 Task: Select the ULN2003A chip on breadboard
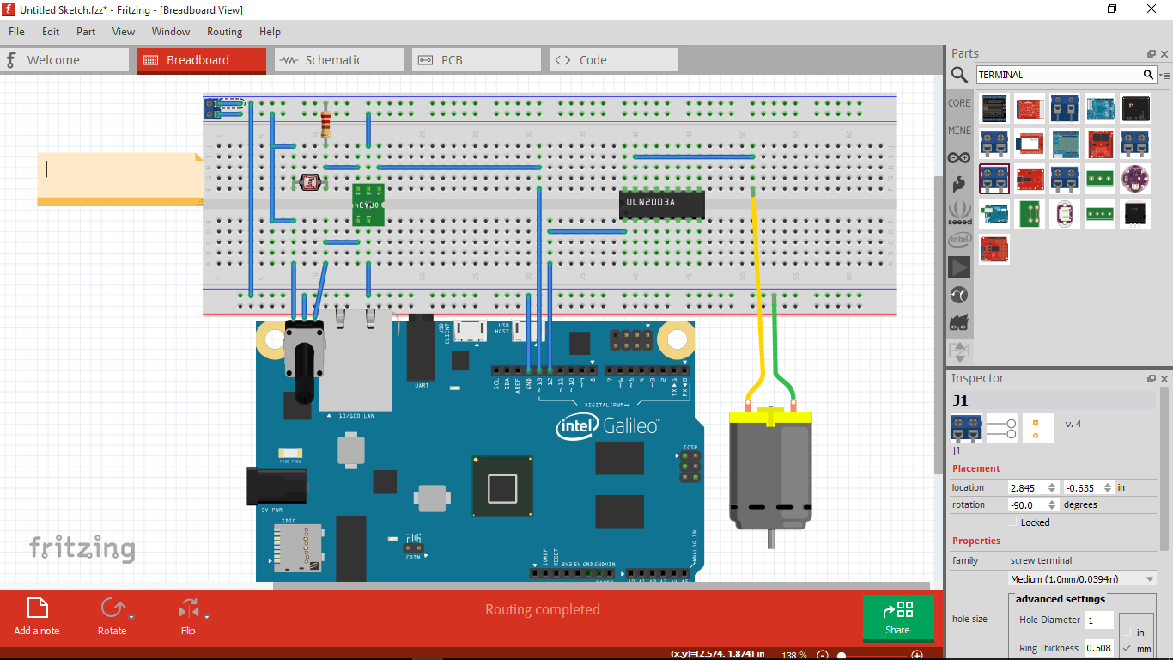(662, 203)
